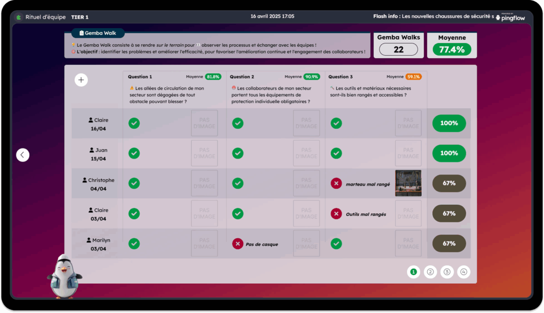Click red X beside 'marteau mal rangé'
The width and height of the screenshot is (544, 313).
(x=336, y=184)
